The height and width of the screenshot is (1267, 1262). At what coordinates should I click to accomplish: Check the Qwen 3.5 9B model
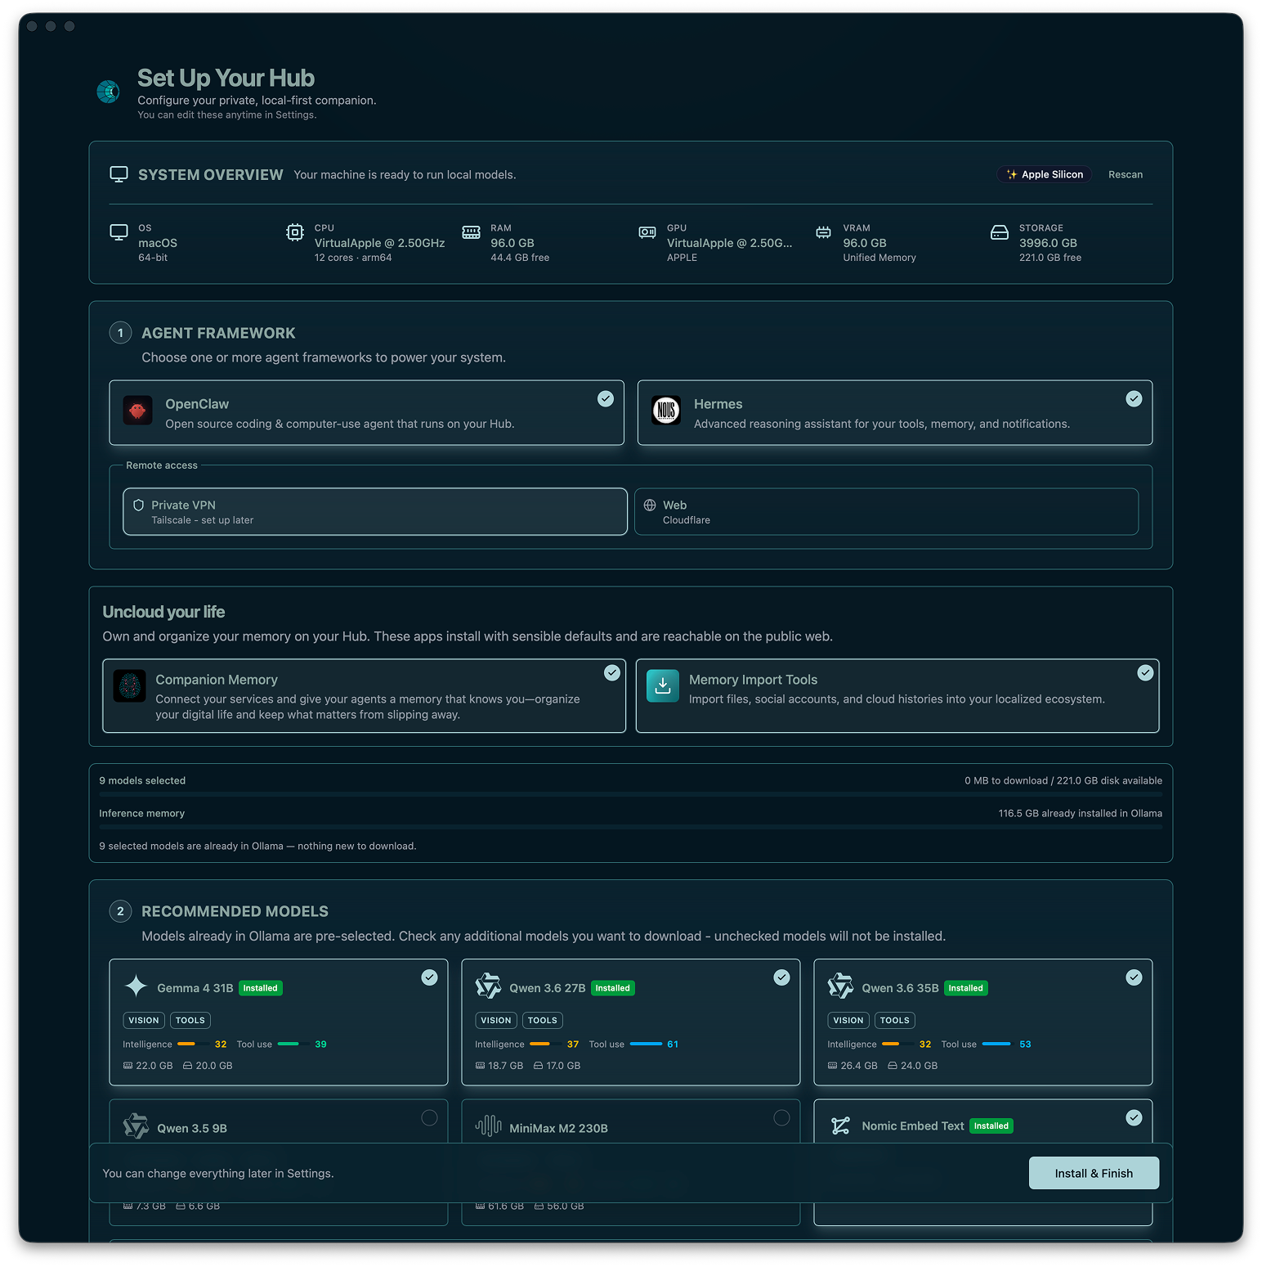pos(429,1118)
